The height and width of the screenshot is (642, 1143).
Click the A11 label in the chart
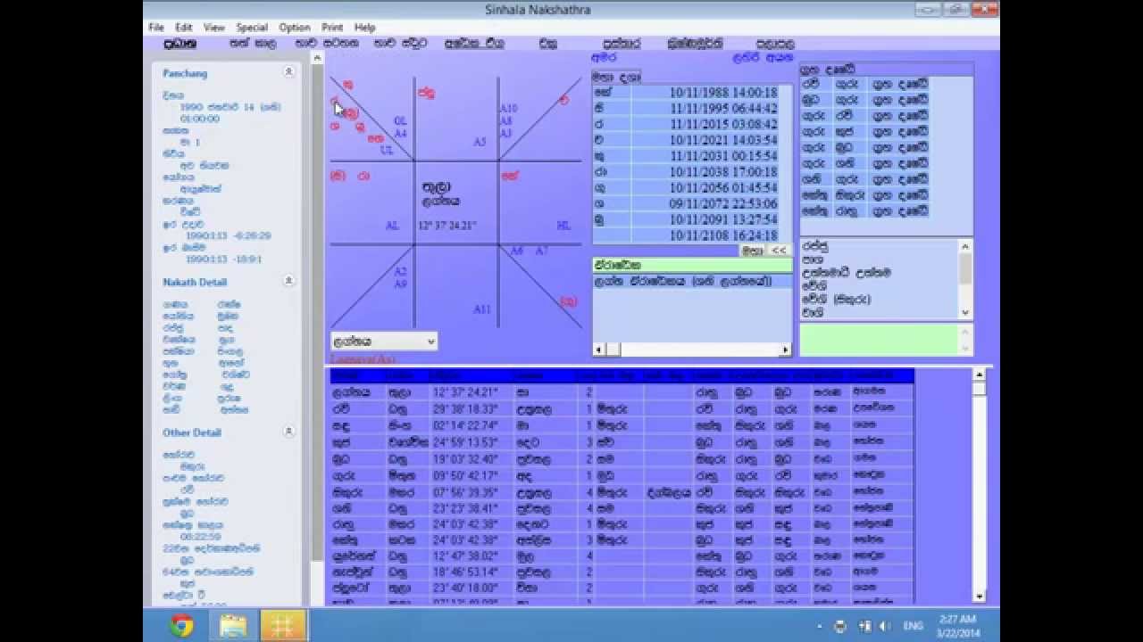pos(482,309)
